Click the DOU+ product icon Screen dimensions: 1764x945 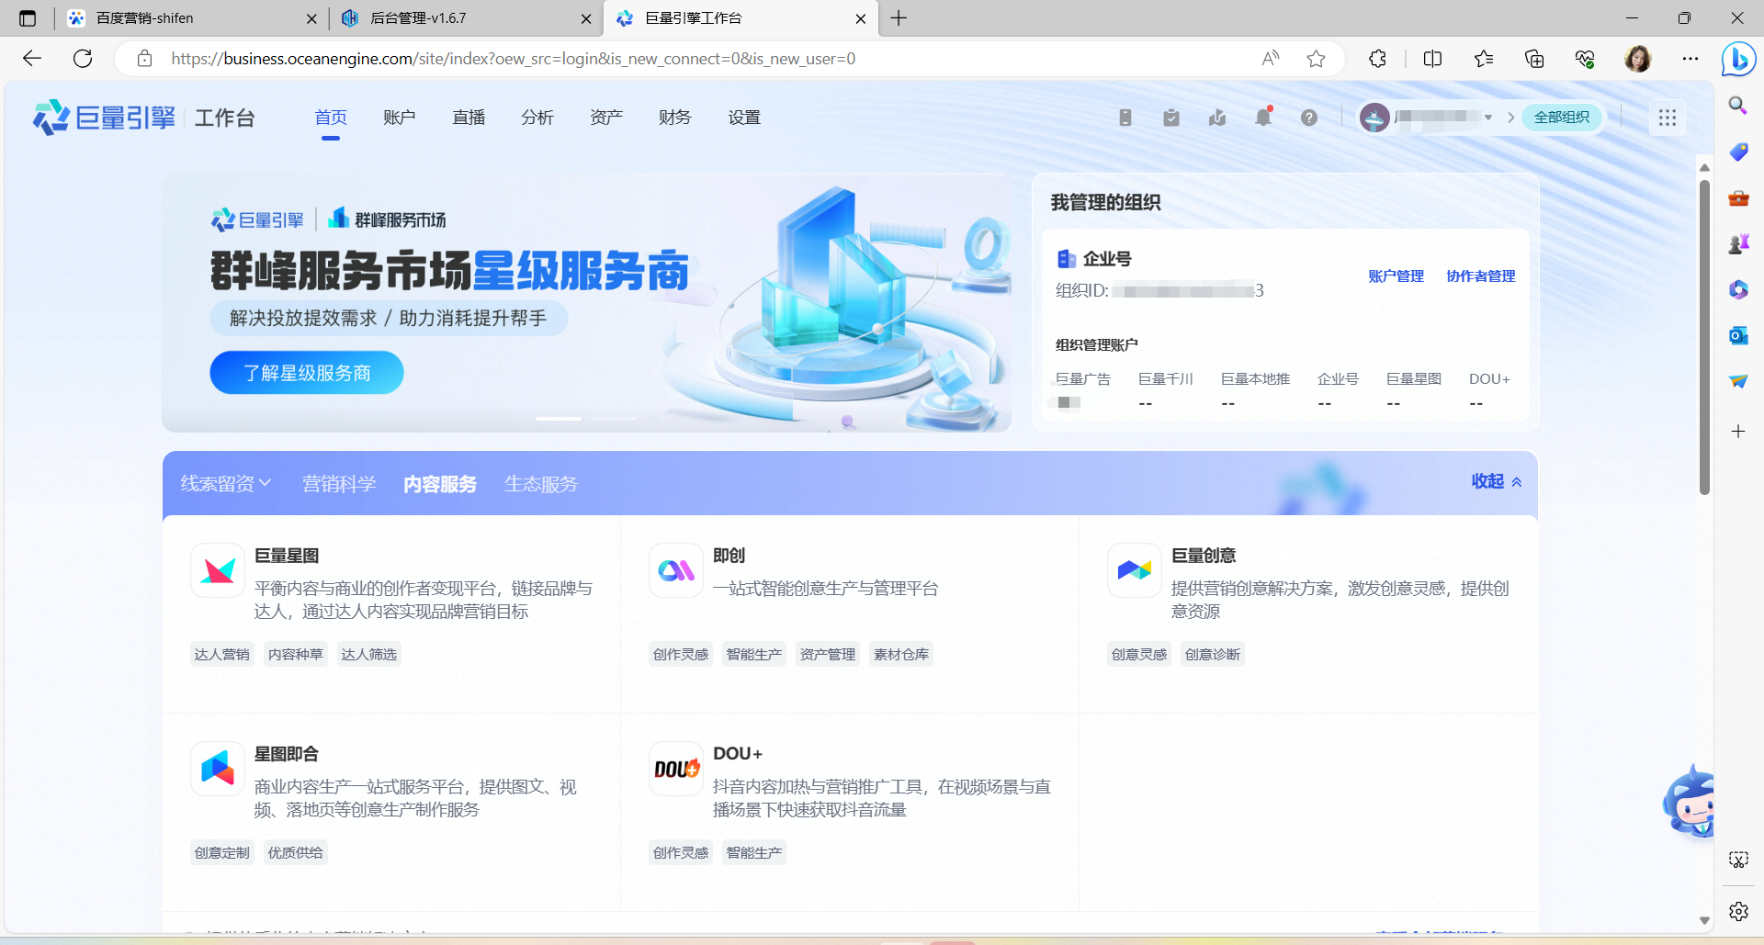pos(676,769)
